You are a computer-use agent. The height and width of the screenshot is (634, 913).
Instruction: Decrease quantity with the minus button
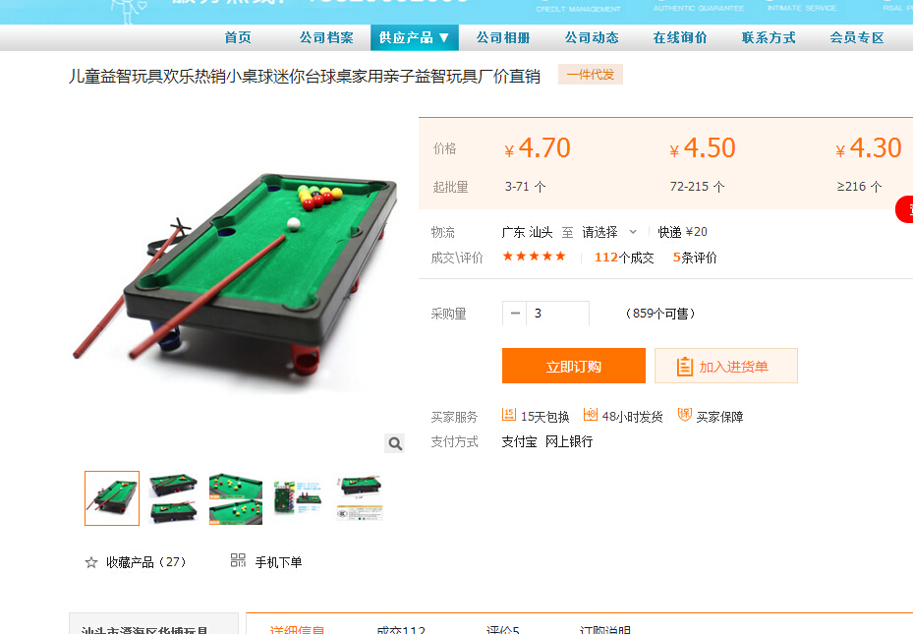point(515,314)
